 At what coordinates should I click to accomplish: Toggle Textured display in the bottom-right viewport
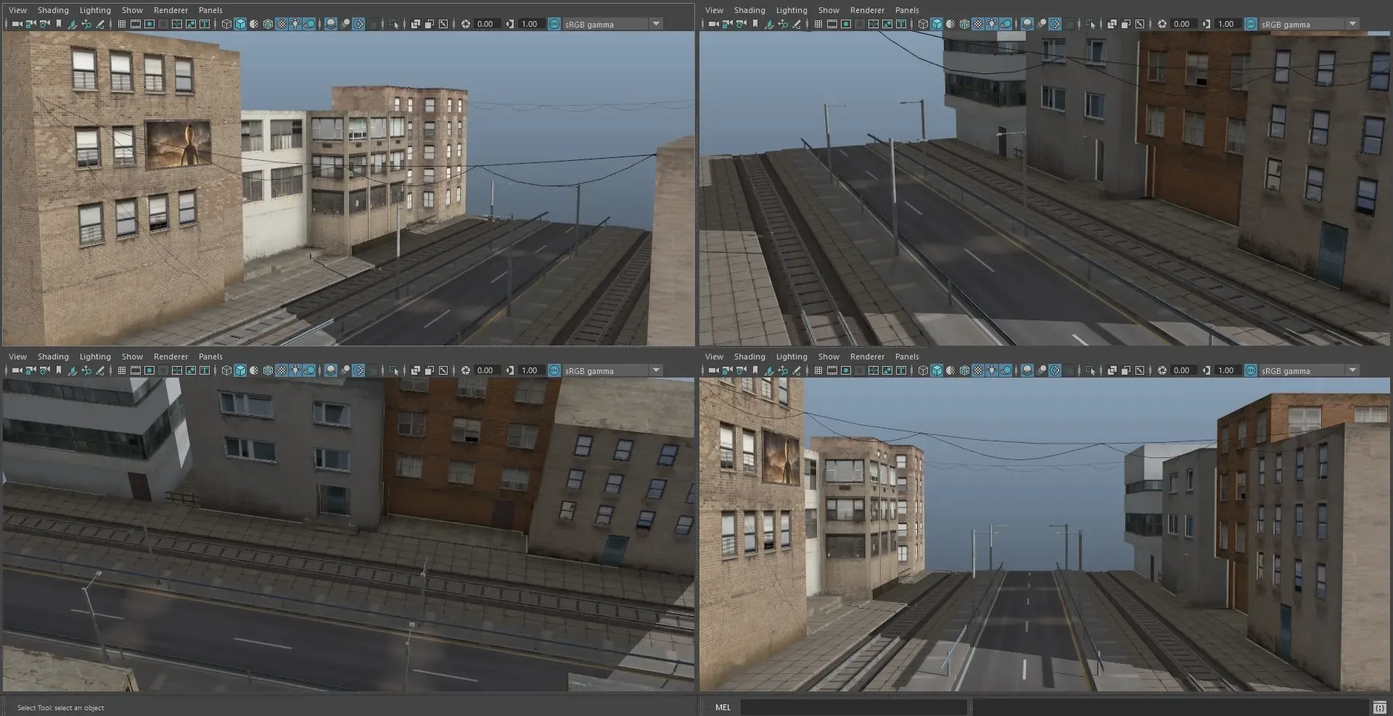click(x=979, y=370)
